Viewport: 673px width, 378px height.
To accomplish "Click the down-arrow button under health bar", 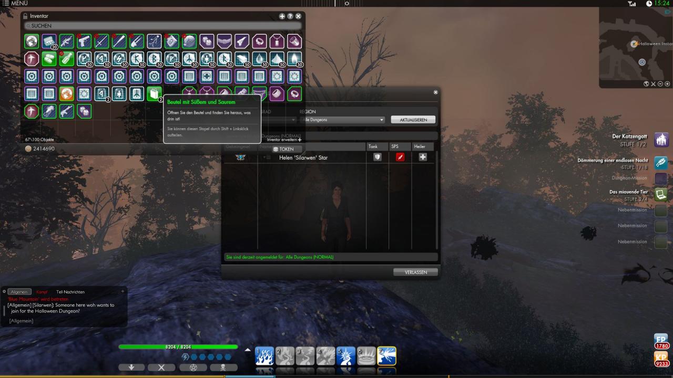I will pyautogui.click(x=131, y=367).
